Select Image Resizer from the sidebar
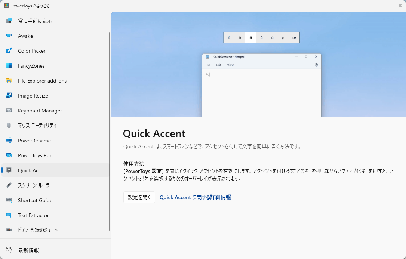 [x=55, y=96]
